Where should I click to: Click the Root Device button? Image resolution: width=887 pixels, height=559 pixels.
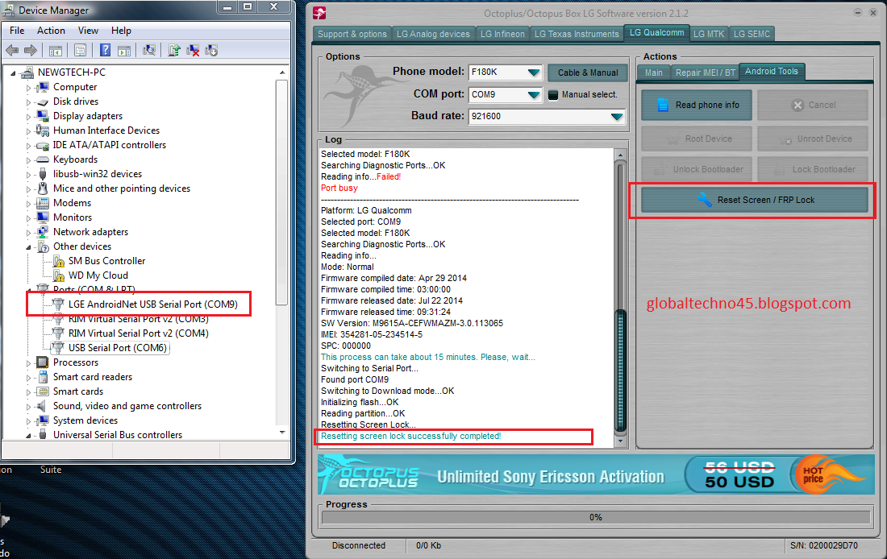tap(697, 139)
